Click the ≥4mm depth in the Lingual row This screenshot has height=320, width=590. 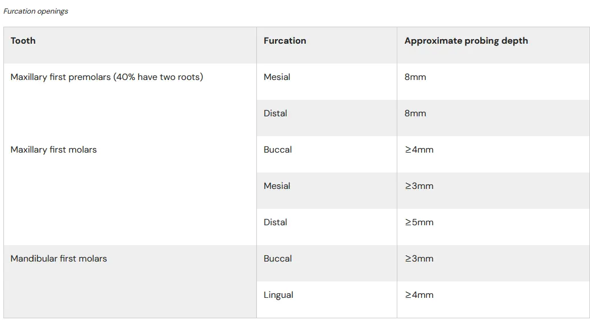(x=493, y=300)
